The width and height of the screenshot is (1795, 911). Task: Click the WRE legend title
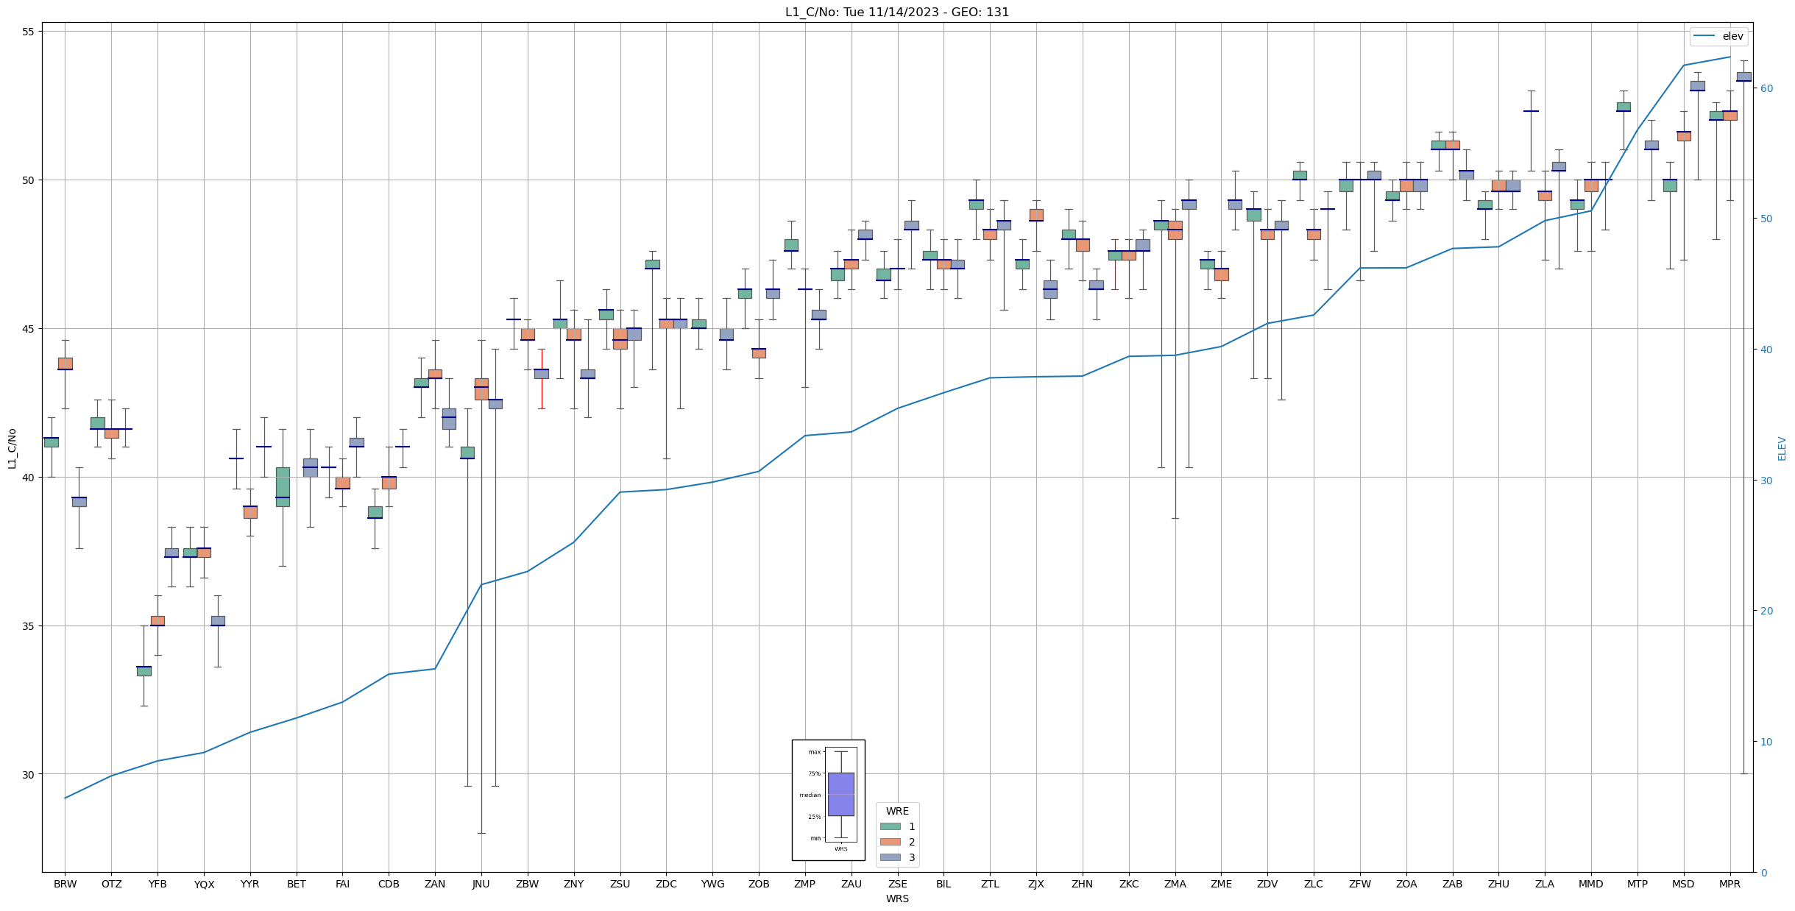pyautogui.click(x=897, y=811)
